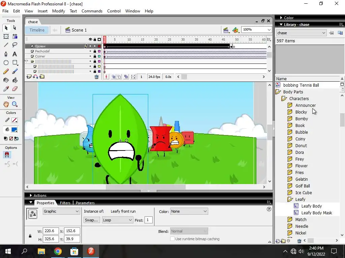Click the blue fill color swatch

click(14, 130)
